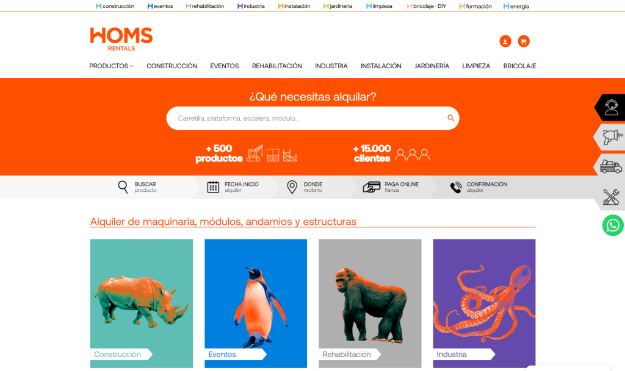
Task: Open the Eventos penguin category card
Action: coord(256,303)
